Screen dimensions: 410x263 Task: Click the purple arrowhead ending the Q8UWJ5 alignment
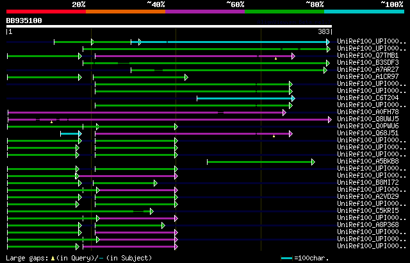click(x=330, y=119)
